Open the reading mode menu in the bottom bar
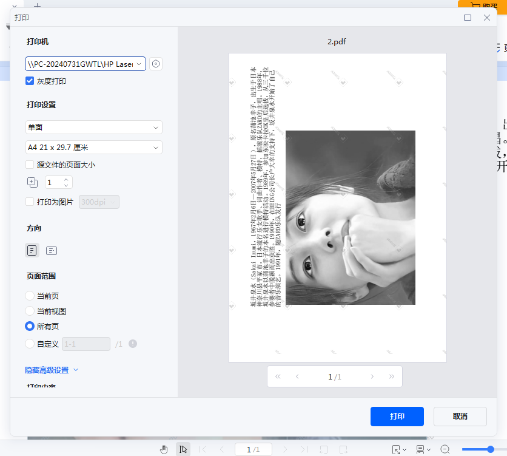 (x=423, y=449)
